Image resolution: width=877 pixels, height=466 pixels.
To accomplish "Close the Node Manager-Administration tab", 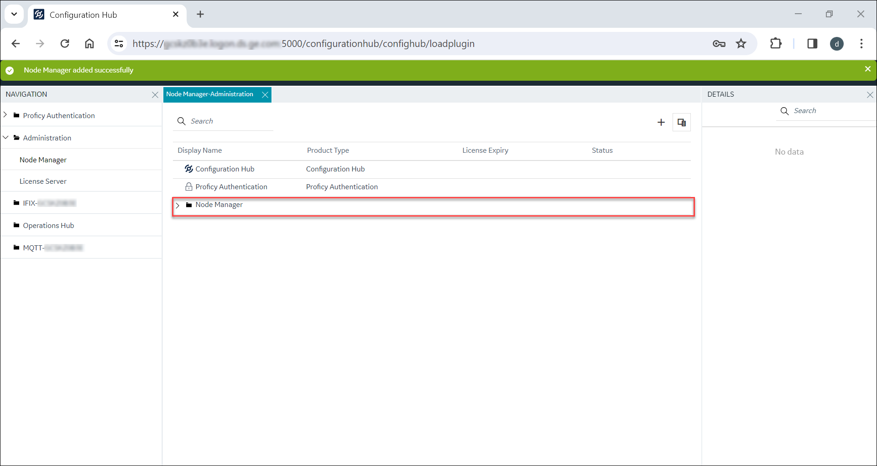I will coord(265,95).
